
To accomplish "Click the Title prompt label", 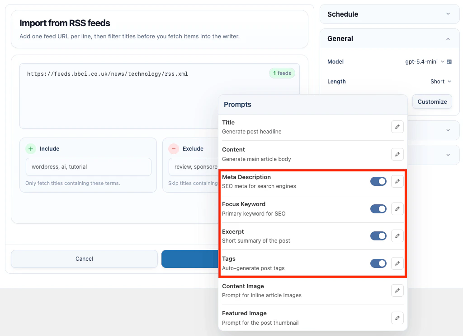I will [x=228, y=123].
